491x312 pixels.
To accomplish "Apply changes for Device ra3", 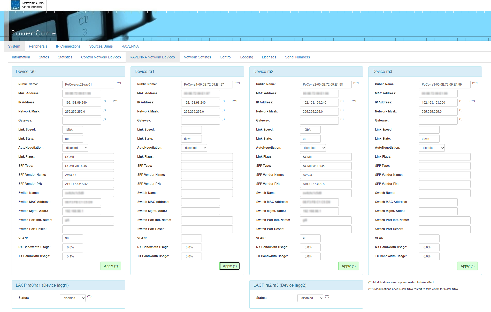I will pos(467,266).
